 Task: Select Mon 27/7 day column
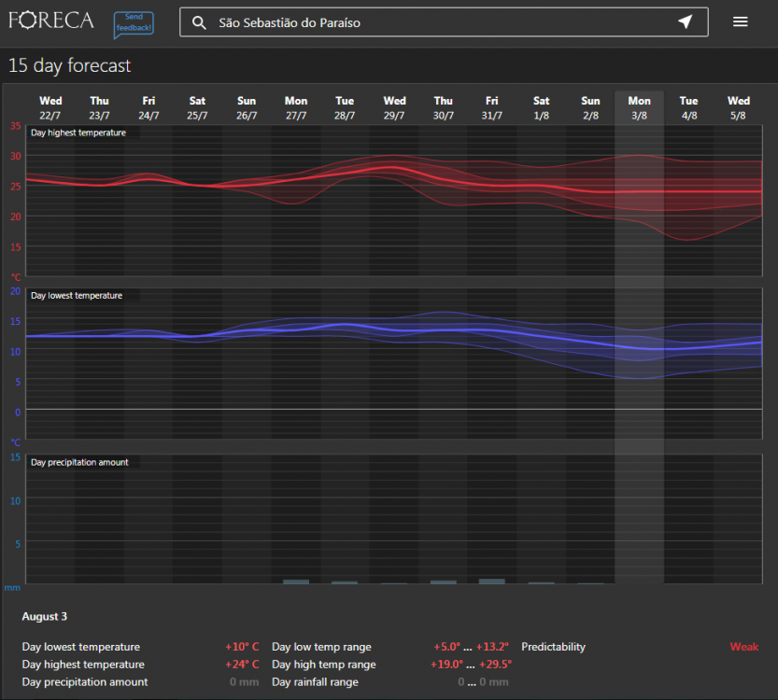tap(296, 107)
